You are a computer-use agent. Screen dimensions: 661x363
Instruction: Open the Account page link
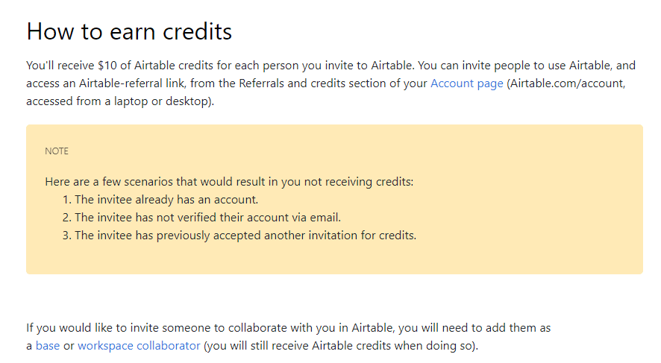[x=466, y=83]
